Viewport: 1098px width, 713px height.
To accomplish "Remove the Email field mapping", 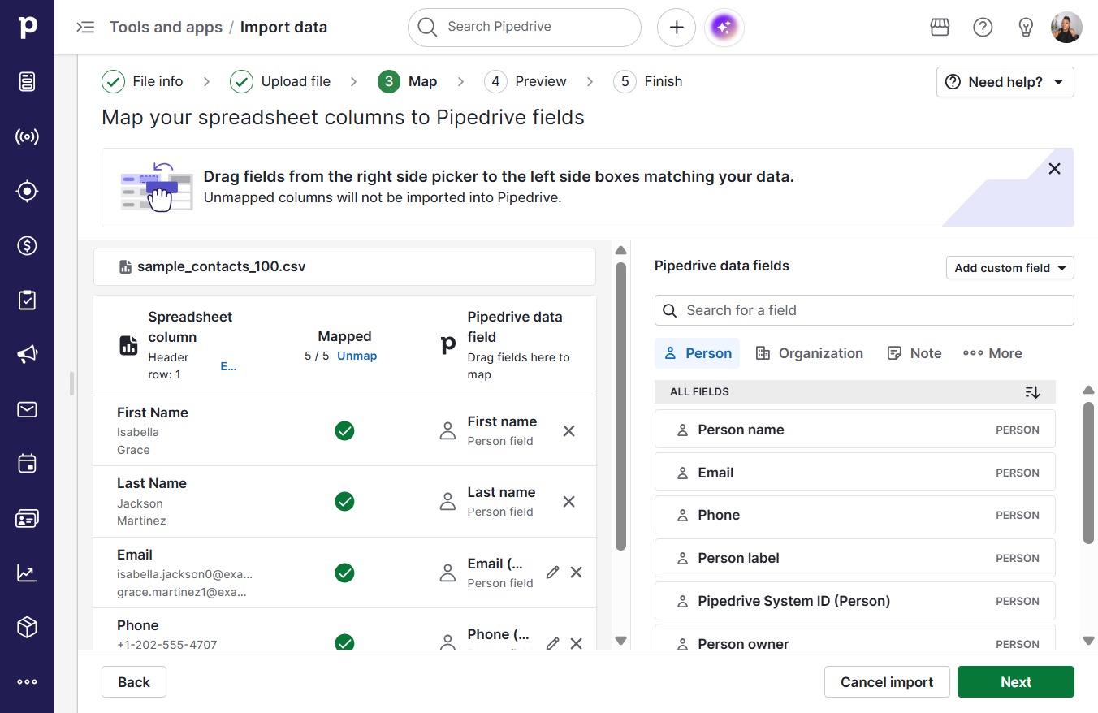I will coord(577,573).
